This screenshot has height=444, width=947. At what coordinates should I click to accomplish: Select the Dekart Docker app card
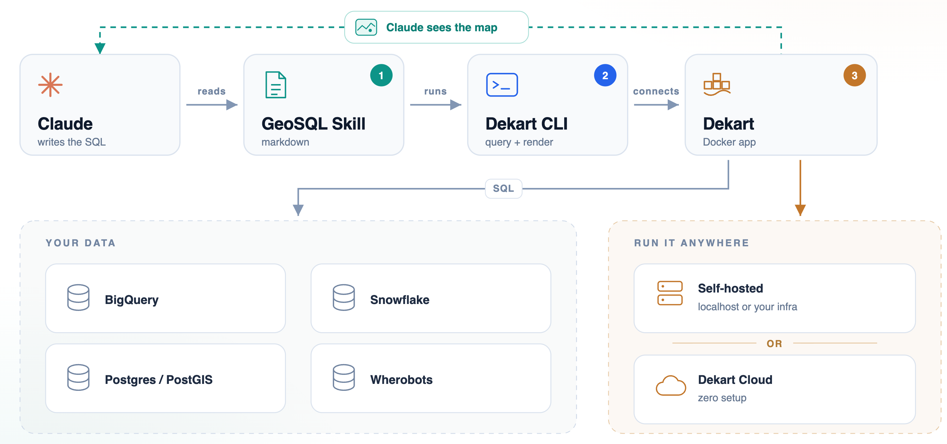click(x=781, y=105)
